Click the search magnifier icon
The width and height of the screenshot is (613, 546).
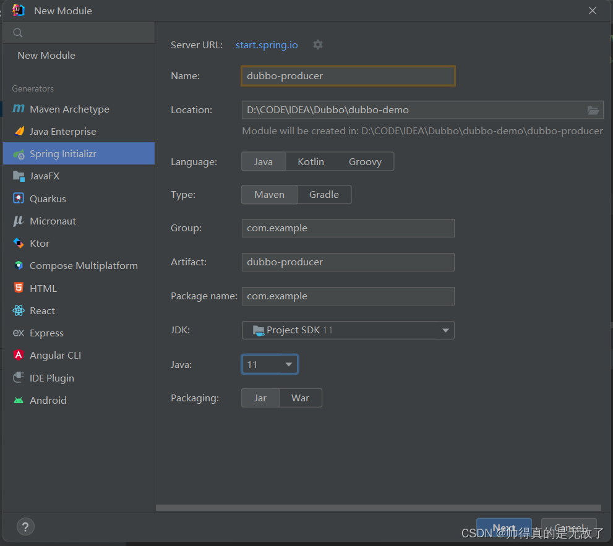tap(17, 33)
